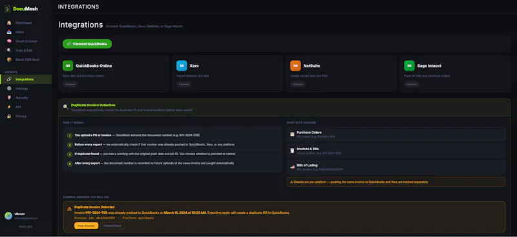Click the orange NetSuite NS logo
517x237 pixels.
295,66
